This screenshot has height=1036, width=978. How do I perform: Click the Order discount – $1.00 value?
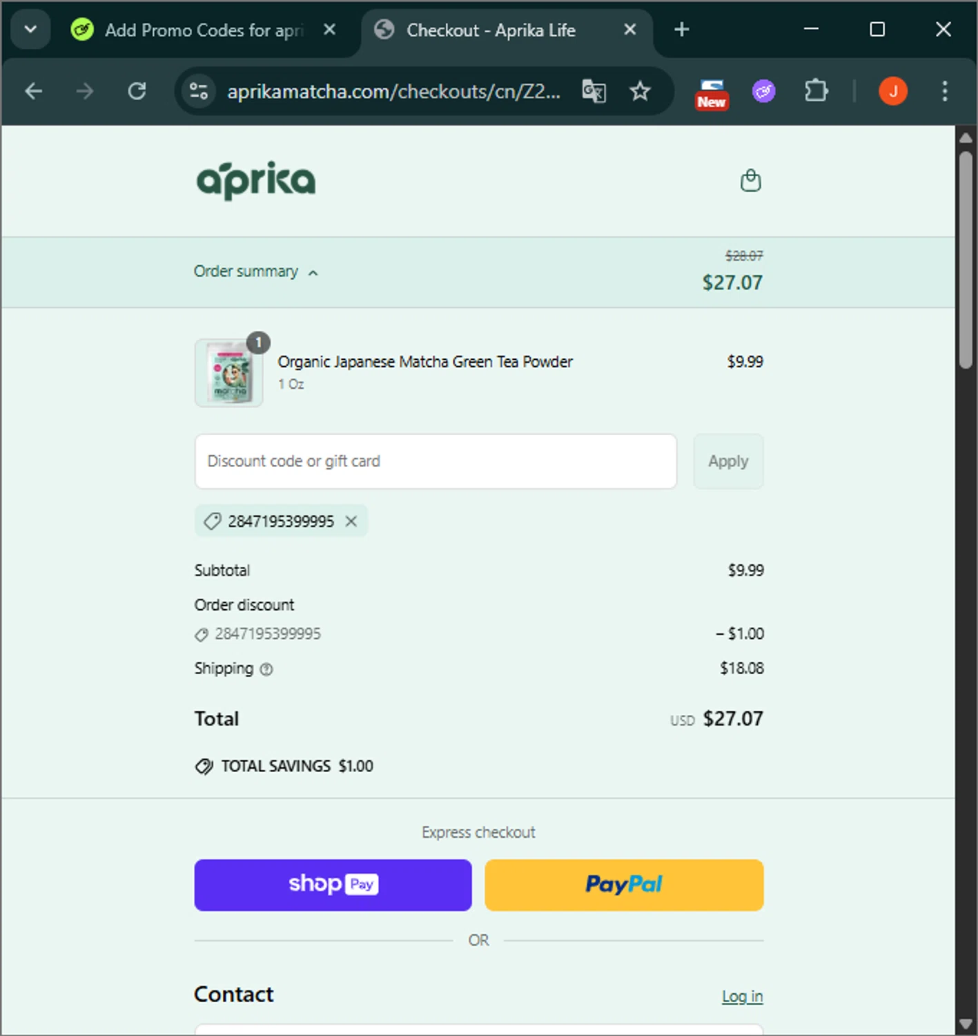(740, 633)
